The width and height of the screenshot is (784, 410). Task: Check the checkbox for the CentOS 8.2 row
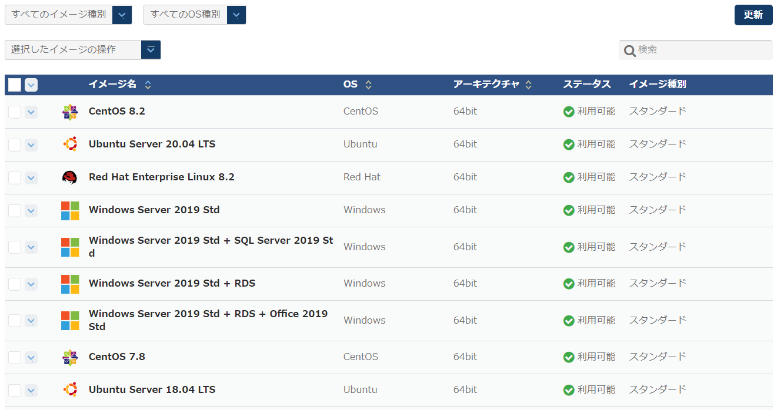click(x=14, y=111)
